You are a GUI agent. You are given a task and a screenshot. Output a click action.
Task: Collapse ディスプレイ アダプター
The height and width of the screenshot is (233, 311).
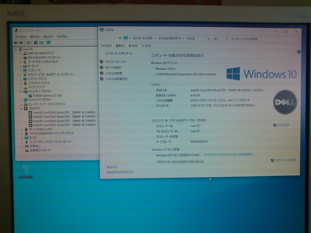pyautogui.click(x=21, y=92)
